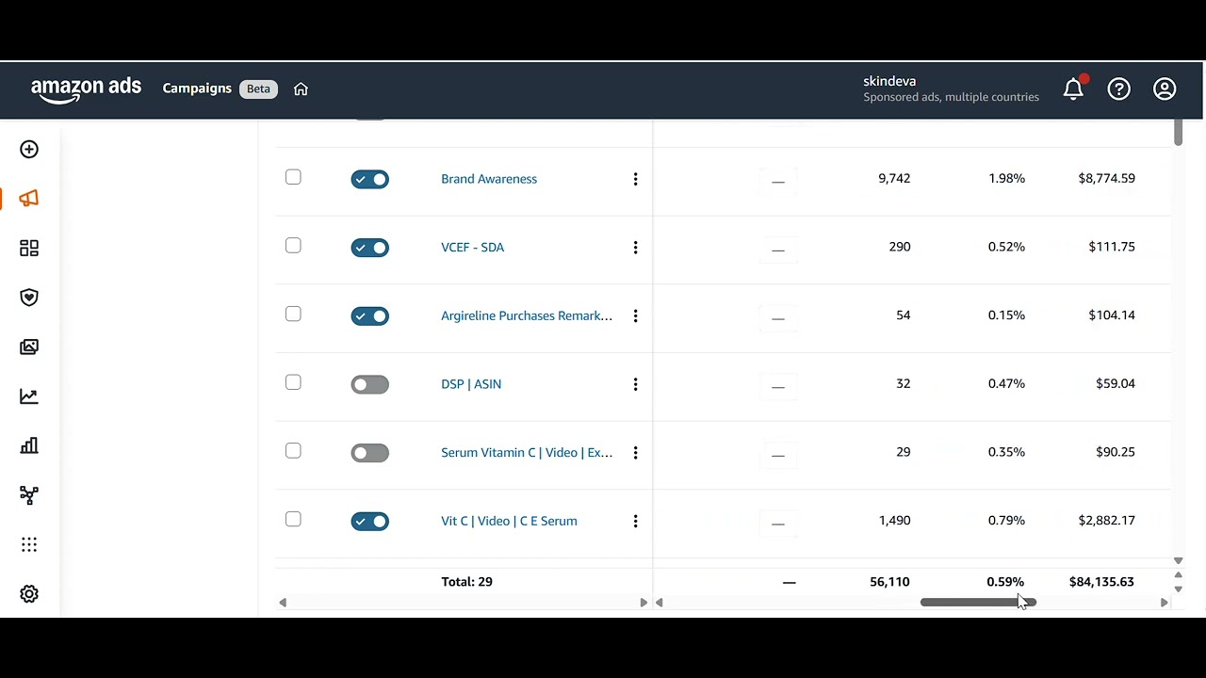Viewport: 1206px width, 678px height.
Task: Open the Serum Vitamin C Video campaign link
Action: (x=527, y=453)
